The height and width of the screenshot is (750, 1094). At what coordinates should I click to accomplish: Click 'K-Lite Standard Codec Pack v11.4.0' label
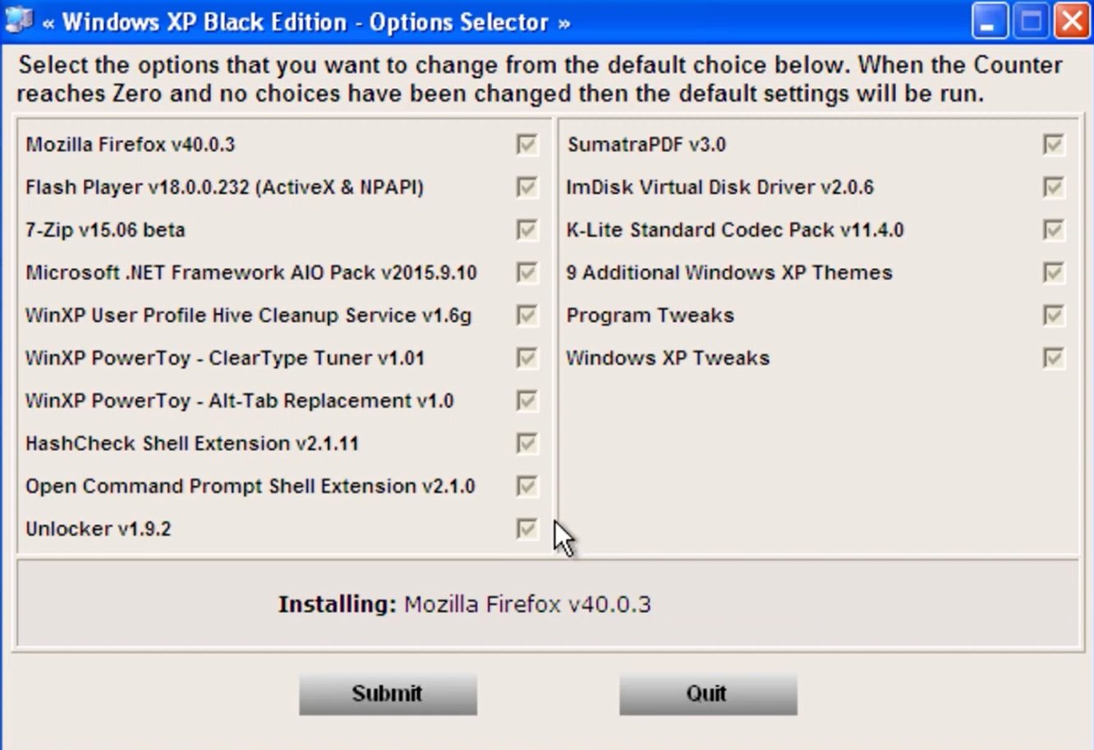click(735, 230)
